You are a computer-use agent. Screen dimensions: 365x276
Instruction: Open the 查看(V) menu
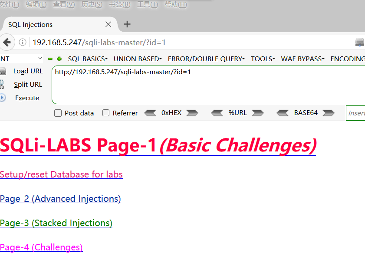(64, 4)
